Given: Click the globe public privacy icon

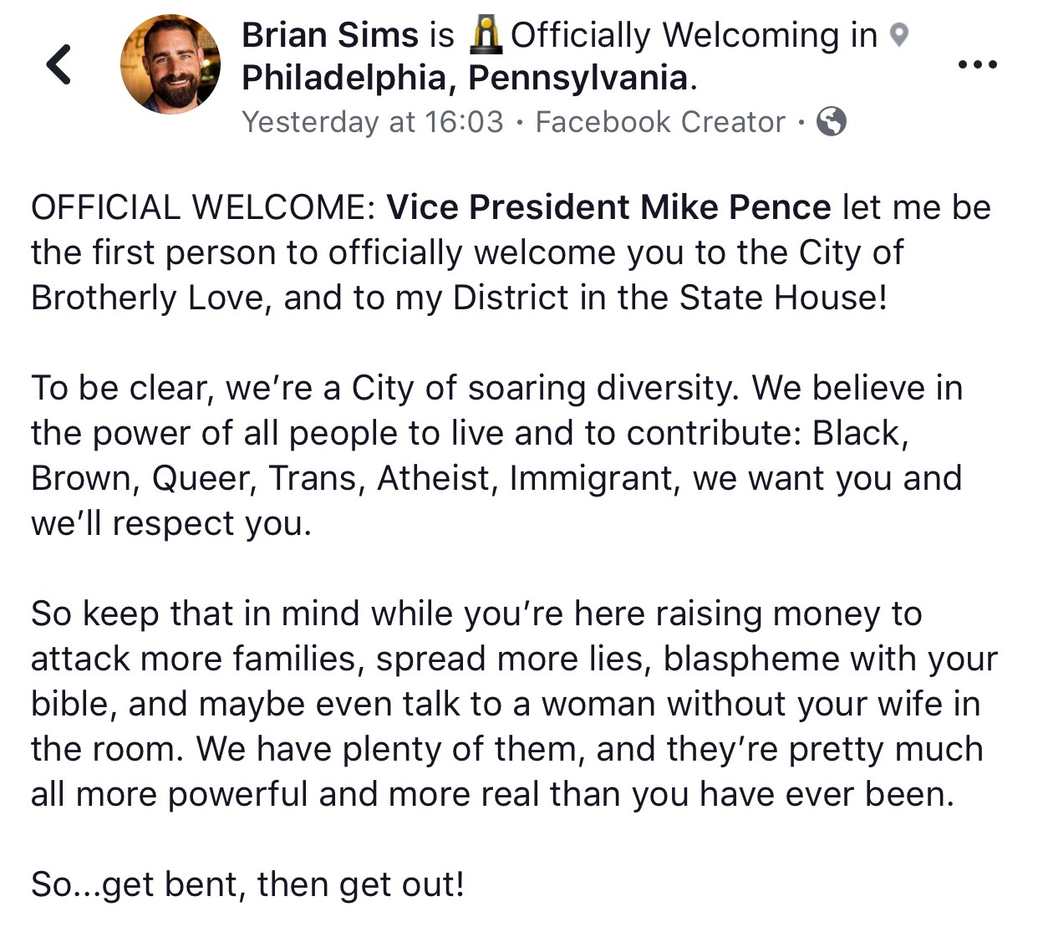Looking at the screenshot, I should coord(831,122).
